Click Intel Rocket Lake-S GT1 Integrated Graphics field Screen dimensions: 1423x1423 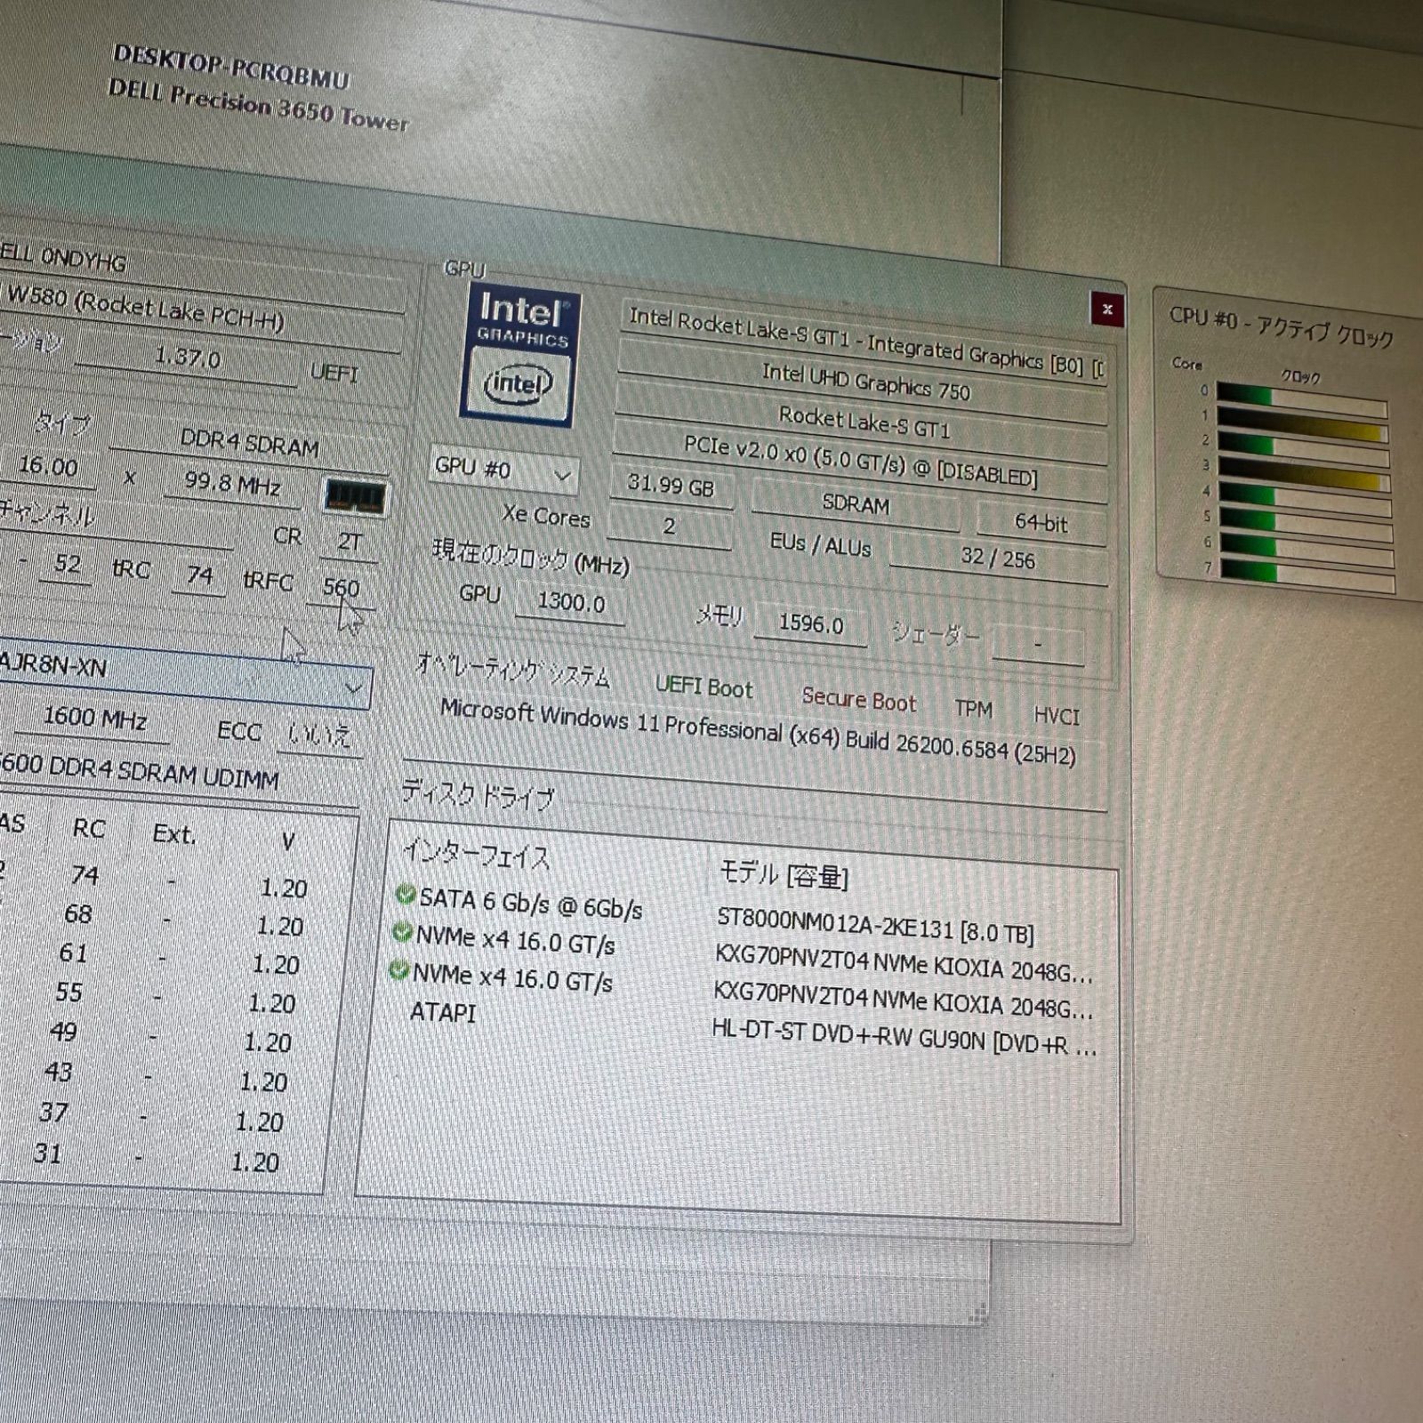point(865,342)
